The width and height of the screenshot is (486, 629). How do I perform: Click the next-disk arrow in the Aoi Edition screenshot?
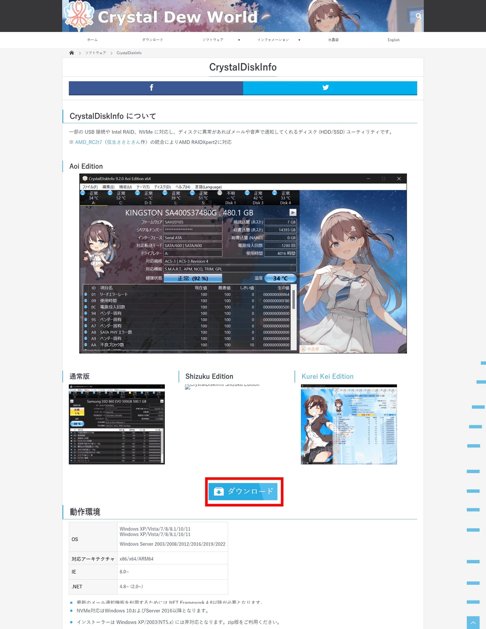(293, 212)
